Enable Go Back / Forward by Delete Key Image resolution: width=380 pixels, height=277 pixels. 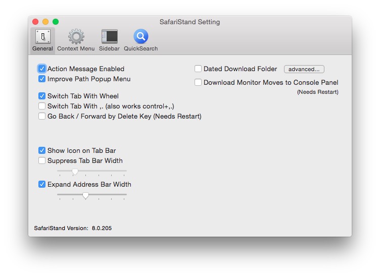pyautogui.click(x=42, y=117)
